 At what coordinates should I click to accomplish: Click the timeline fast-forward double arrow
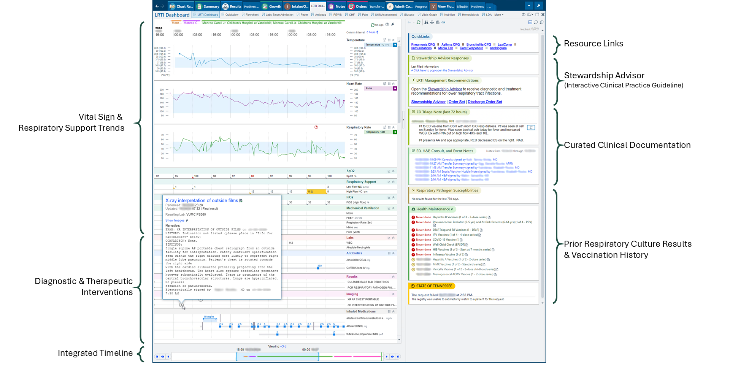click(x=392, y=357)
